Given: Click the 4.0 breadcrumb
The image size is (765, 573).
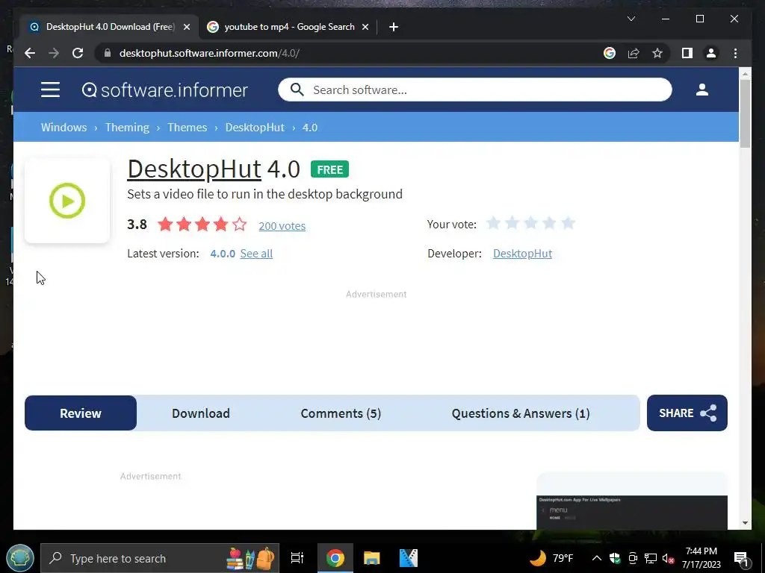Looking at the screenshot, I should tap(310, 127).
